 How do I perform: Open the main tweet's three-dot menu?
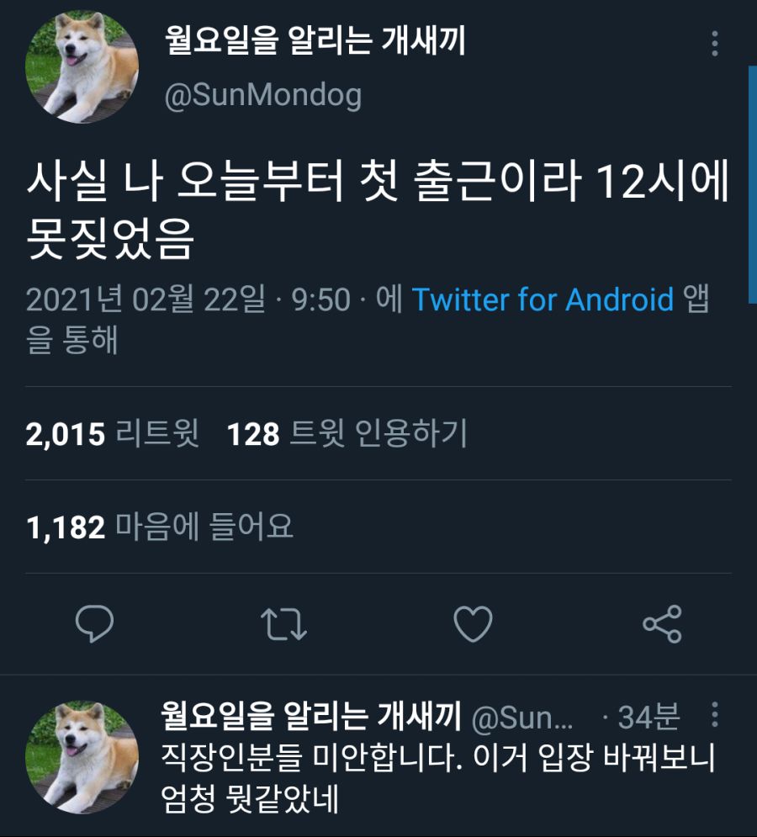pos(715,43)
